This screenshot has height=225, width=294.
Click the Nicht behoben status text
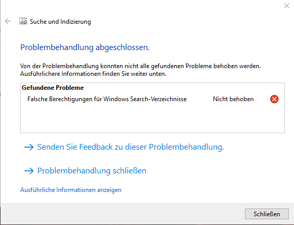click(233, 99)
